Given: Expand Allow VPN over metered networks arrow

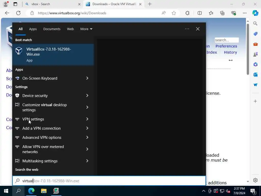Looking at the screenshot, I should [x=87, y=149].
